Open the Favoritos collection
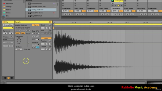This screenshot has height=91, width=162. pos(9,4)
